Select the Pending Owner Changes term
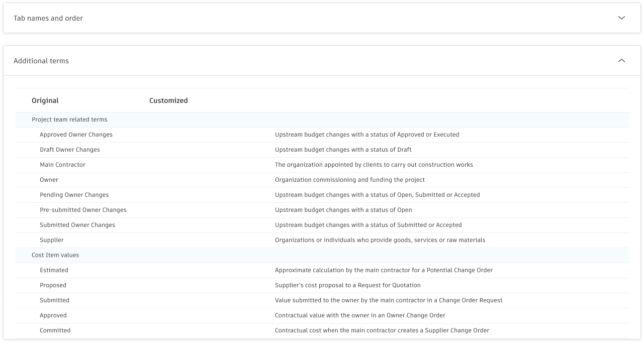Viewport: 644px width, 356px height. pos(74,195)
